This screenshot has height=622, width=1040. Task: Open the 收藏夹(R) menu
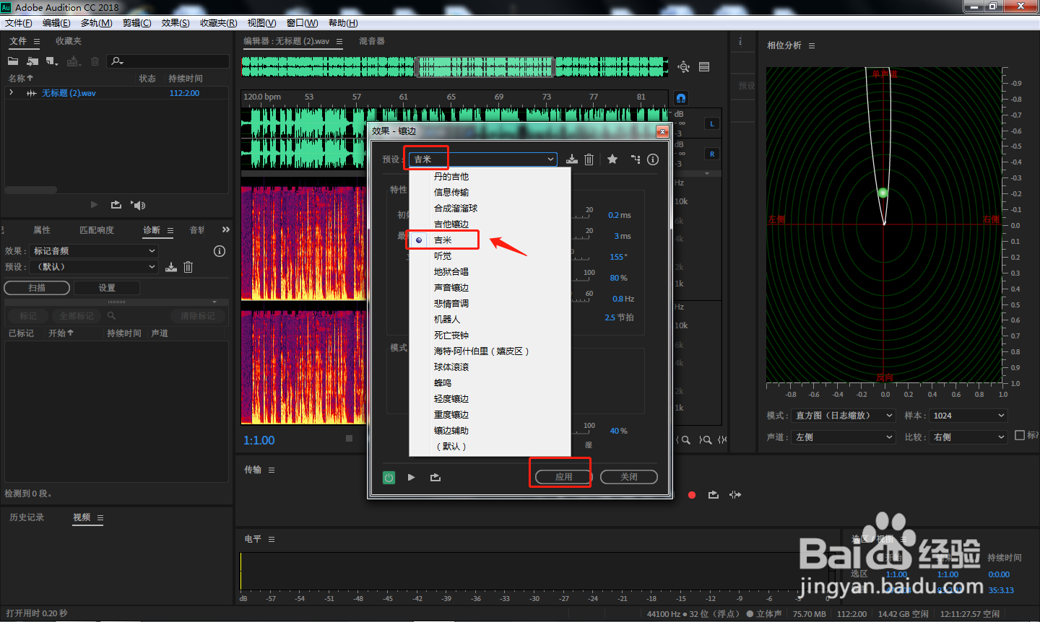(218, 23)
